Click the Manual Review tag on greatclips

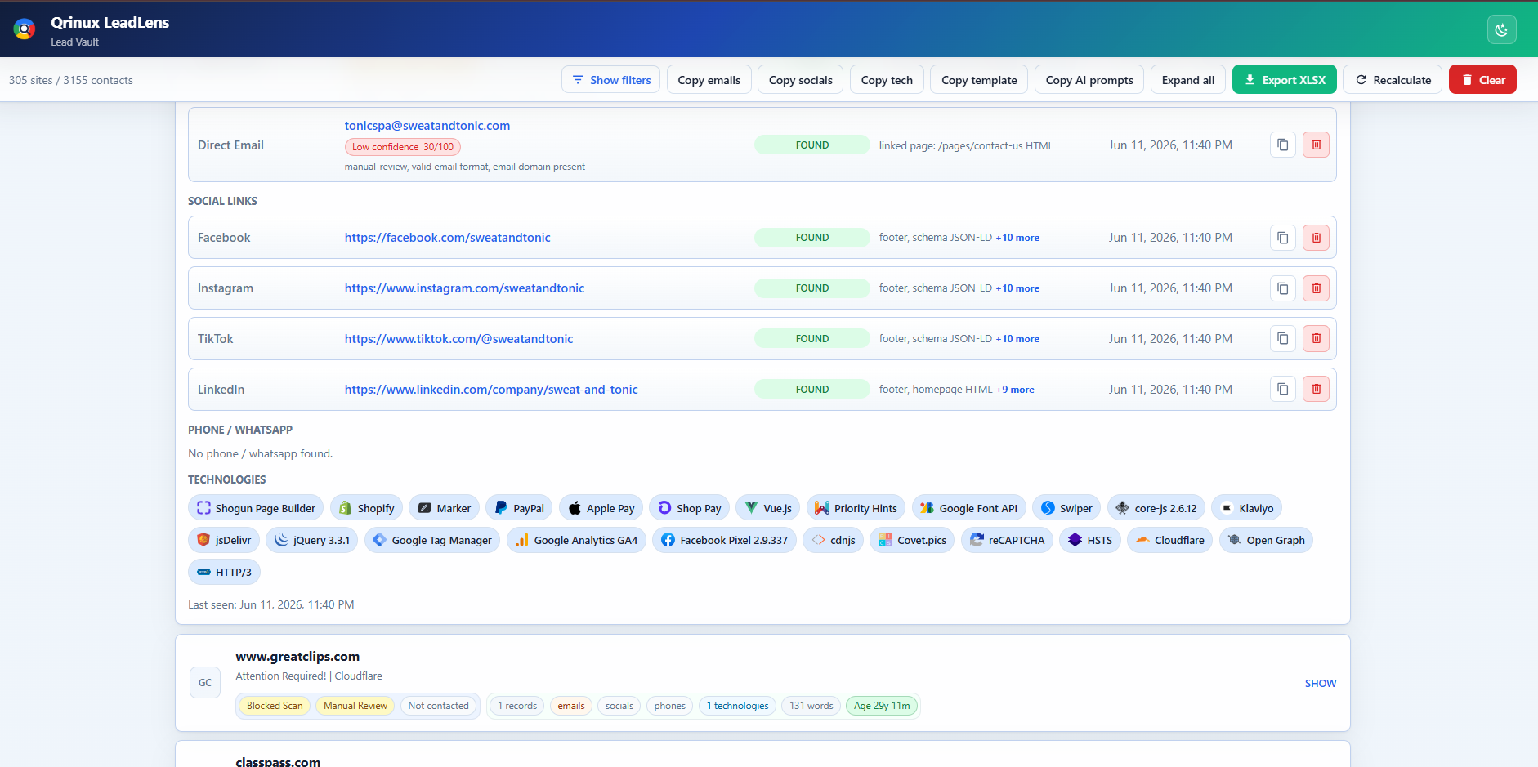pyautogui.click(x=355, y=706)
